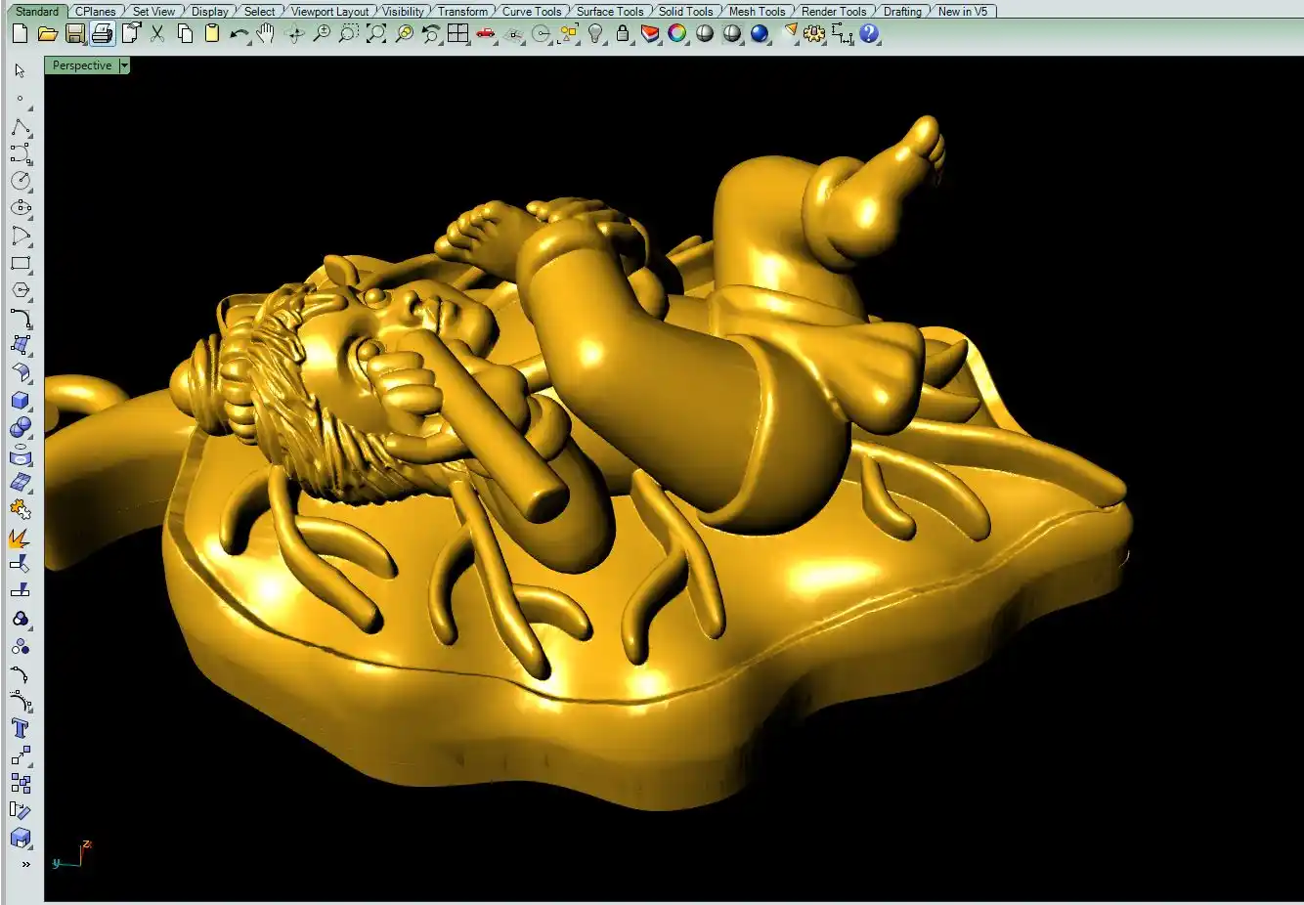Toggle the padlock lock objects icon

coord(623,34)
